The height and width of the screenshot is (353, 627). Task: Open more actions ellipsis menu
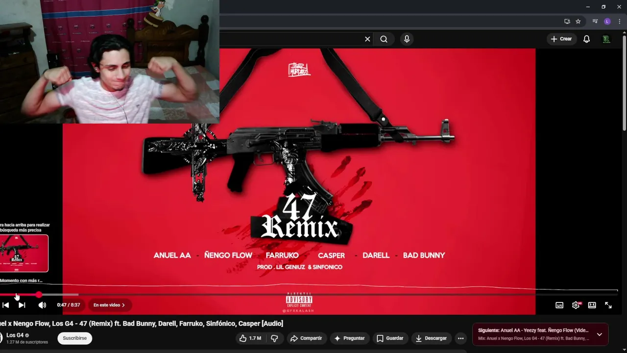point(460,338)
